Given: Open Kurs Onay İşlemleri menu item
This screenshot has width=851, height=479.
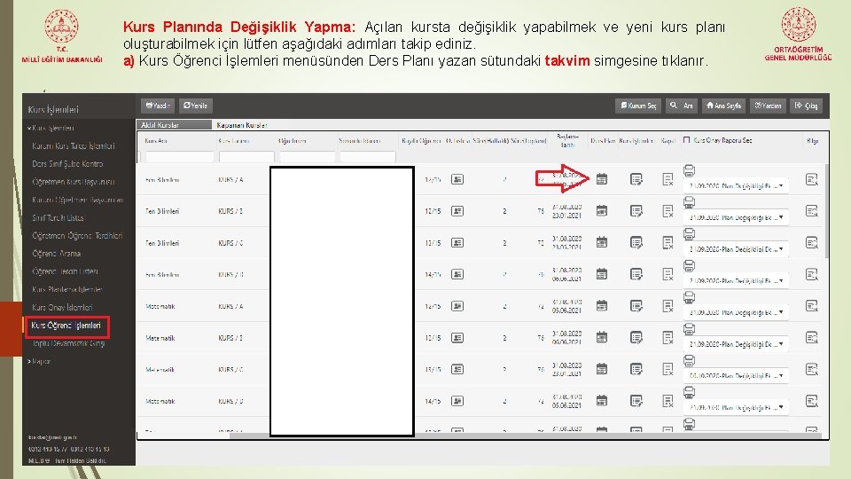Looking at the screenshot, I should point(62,308).
